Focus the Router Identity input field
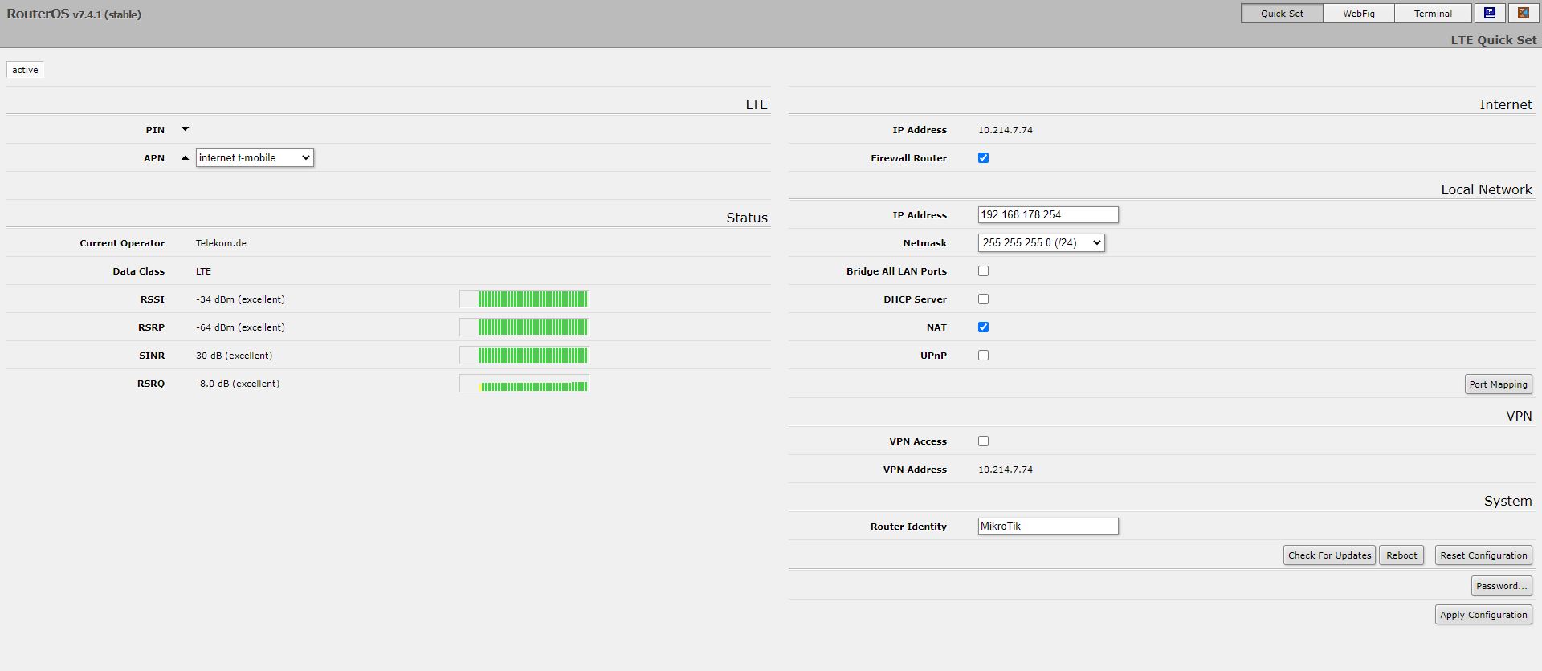The height and width of the screenshot is (671, 1542). (1048, 526)
